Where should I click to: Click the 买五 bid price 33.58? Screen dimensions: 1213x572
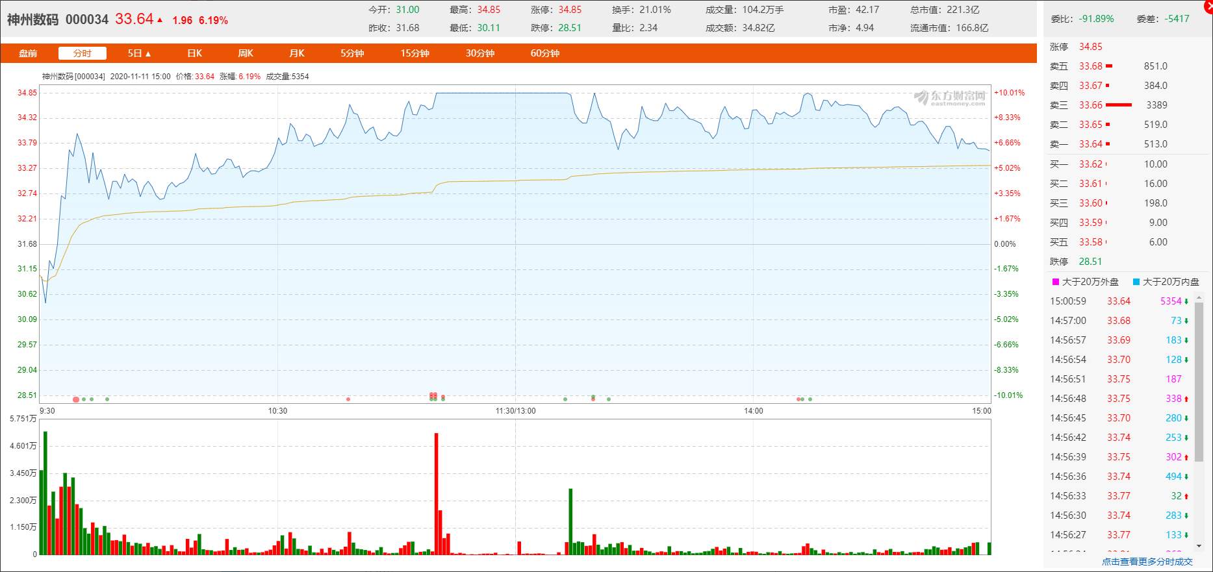(x=1091, y=242)
